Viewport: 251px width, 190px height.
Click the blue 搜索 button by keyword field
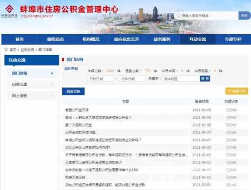coord(205,78)
